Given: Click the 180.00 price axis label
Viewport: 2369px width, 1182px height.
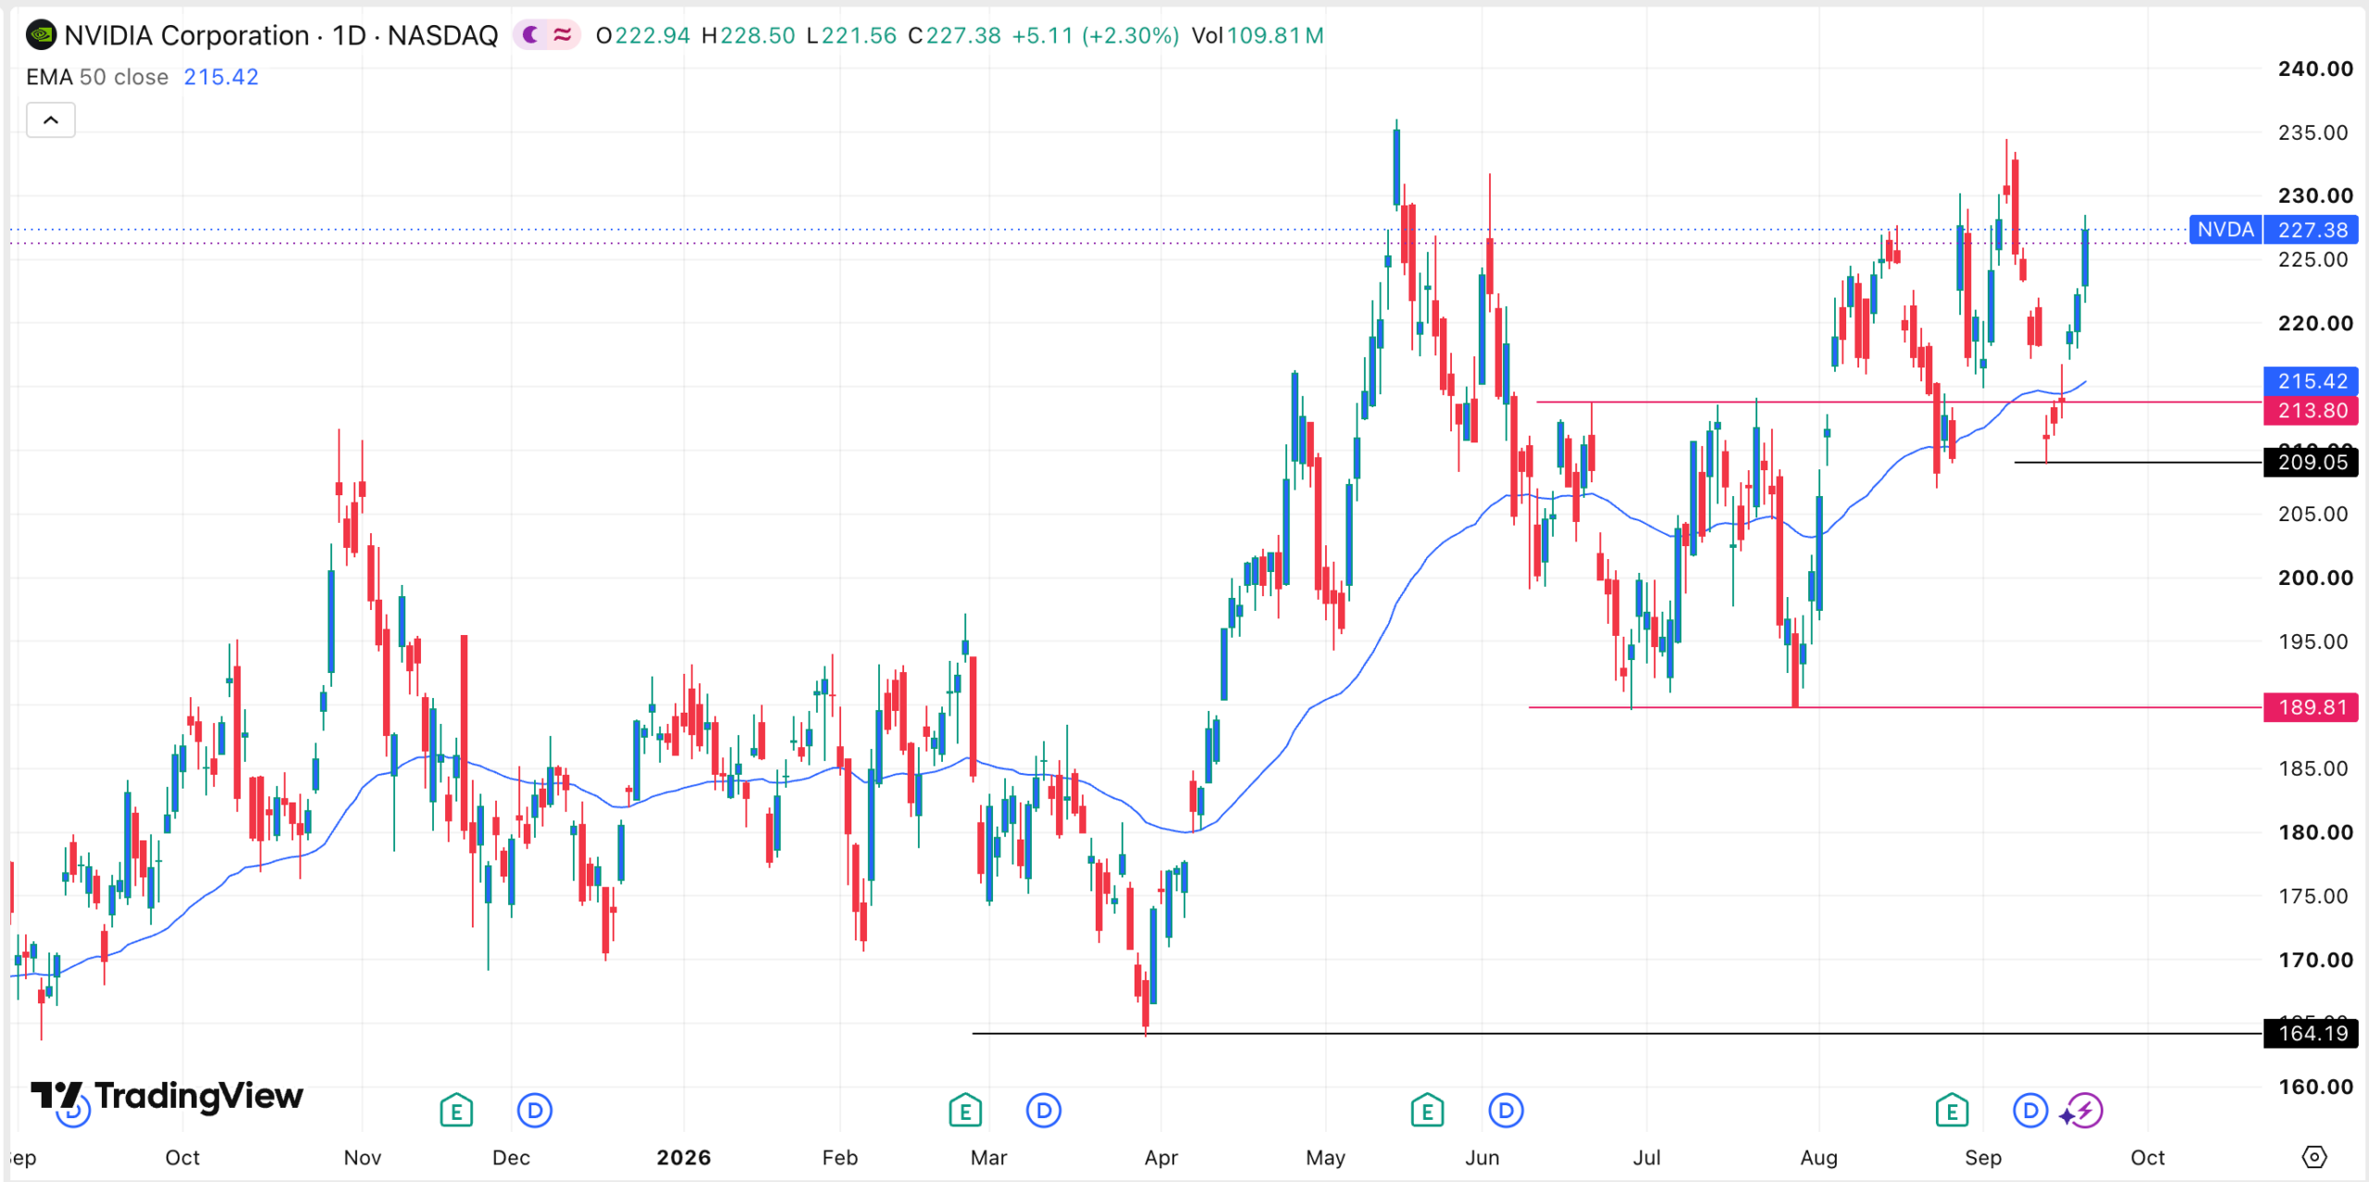Looking at the screenshot, I should pos(2315,832).
